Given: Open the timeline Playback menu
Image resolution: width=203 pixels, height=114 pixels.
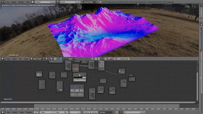Looking at the screenshot, I should 29,112.
